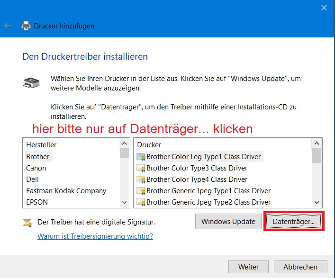Click the Brother Color Leg Type1 certificate icon
Viewport: 335px width, 278px height.
pyautogui.click(x=141, y=157)
